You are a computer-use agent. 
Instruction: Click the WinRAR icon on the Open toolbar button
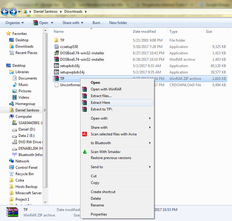36,23
